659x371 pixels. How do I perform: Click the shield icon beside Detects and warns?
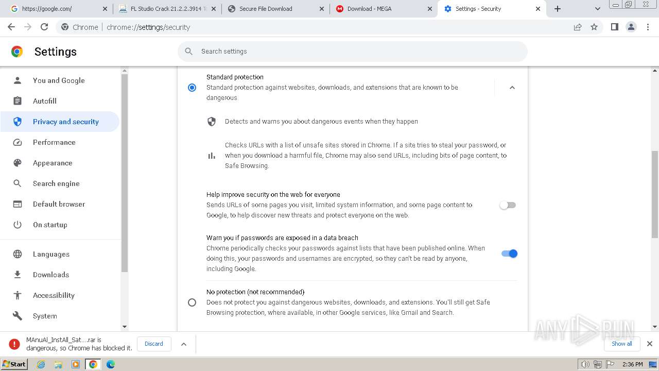coord(212,122)
